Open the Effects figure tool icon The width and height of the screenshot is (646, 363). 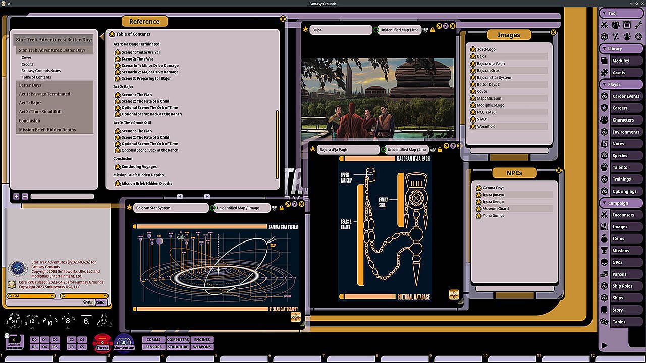(627, 36)
